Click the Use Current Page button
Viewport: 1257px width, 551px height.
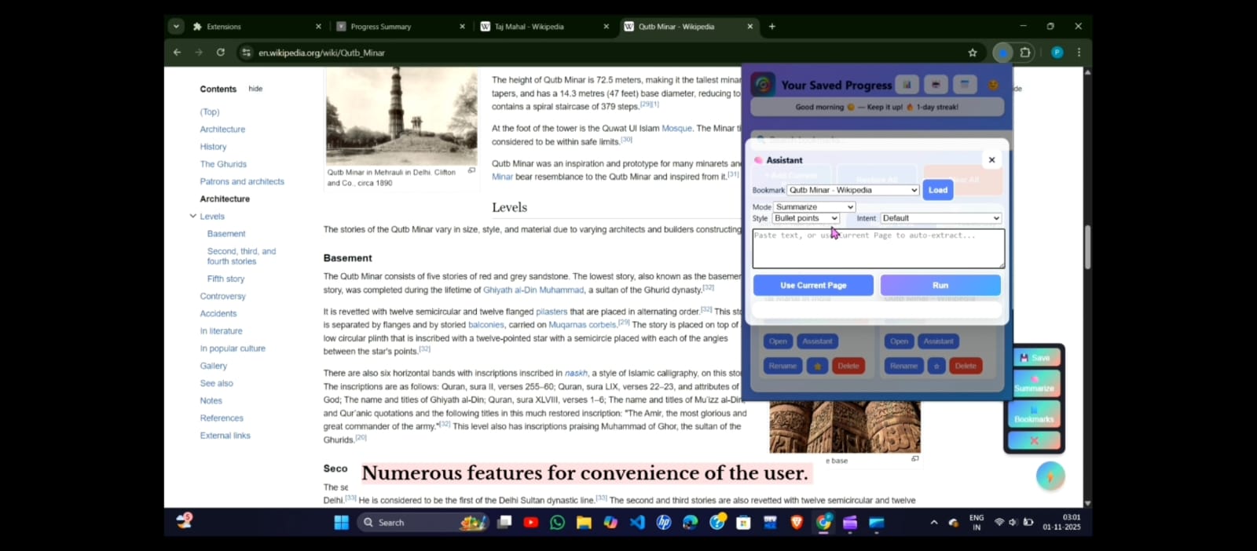coord(813,286)
